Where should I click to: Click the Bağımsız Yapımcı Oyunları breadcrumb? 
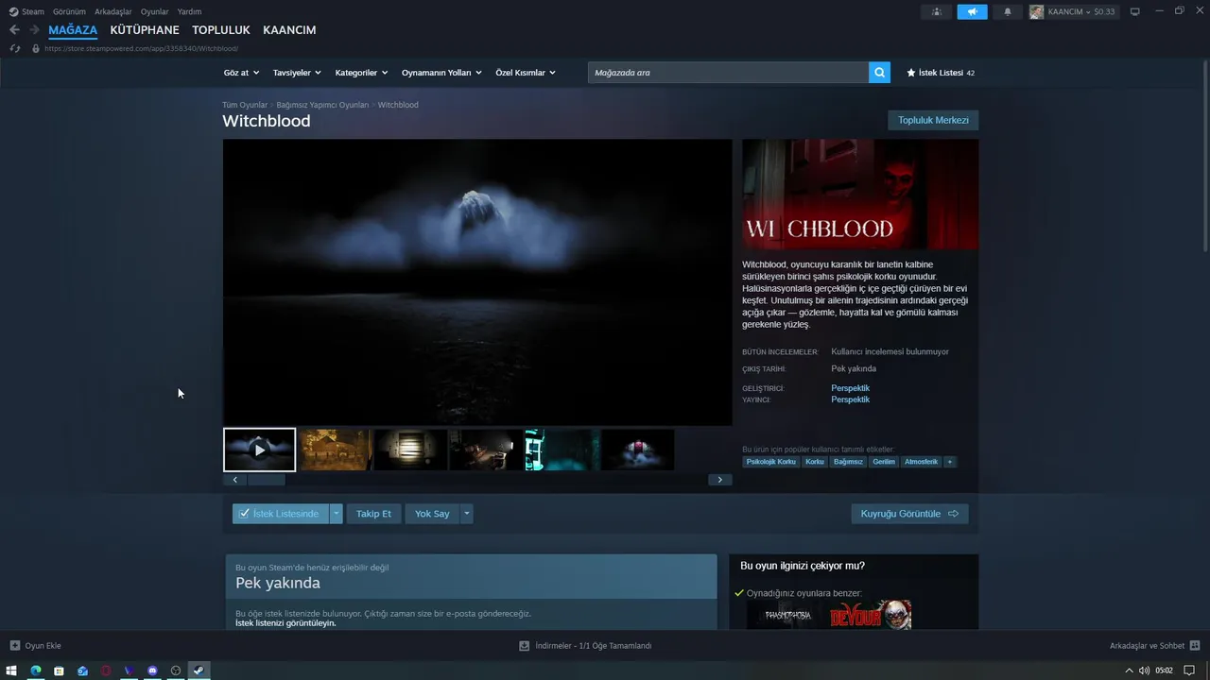point(322,105)
